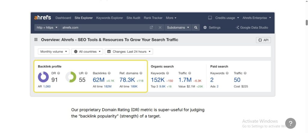Click the calendar icon in Changes filter
This screenshot has width=308, height=133.
pos(109,52)
